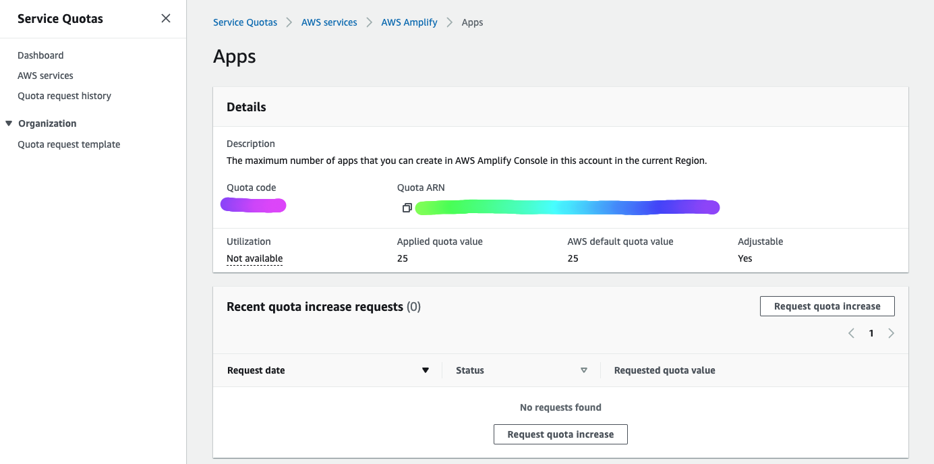
Task: Click the Quota ARN label
Action: (x=421, y=187)
